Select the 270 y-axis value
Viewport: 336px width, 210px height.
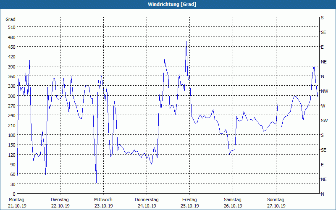(12, 106)
